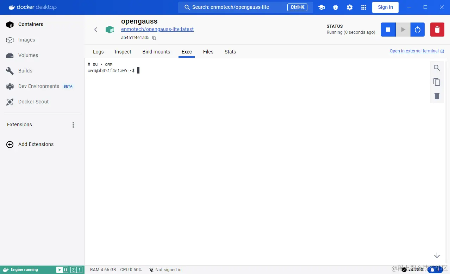450x274 pixels.
Task: Open the Volumes section
Action: [x=28, y=55]
